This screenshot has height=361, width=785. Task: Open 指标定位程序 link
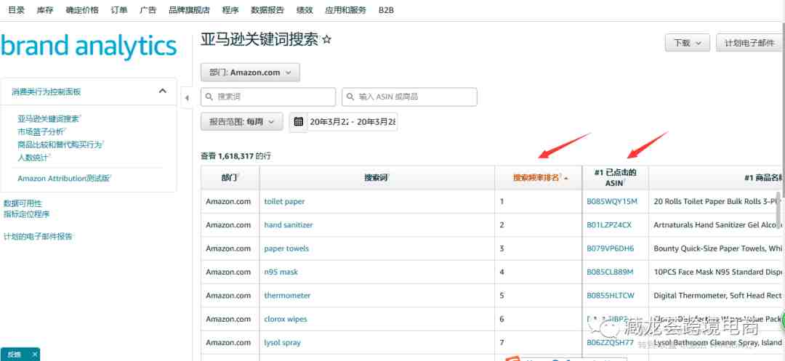coord(26,214)
